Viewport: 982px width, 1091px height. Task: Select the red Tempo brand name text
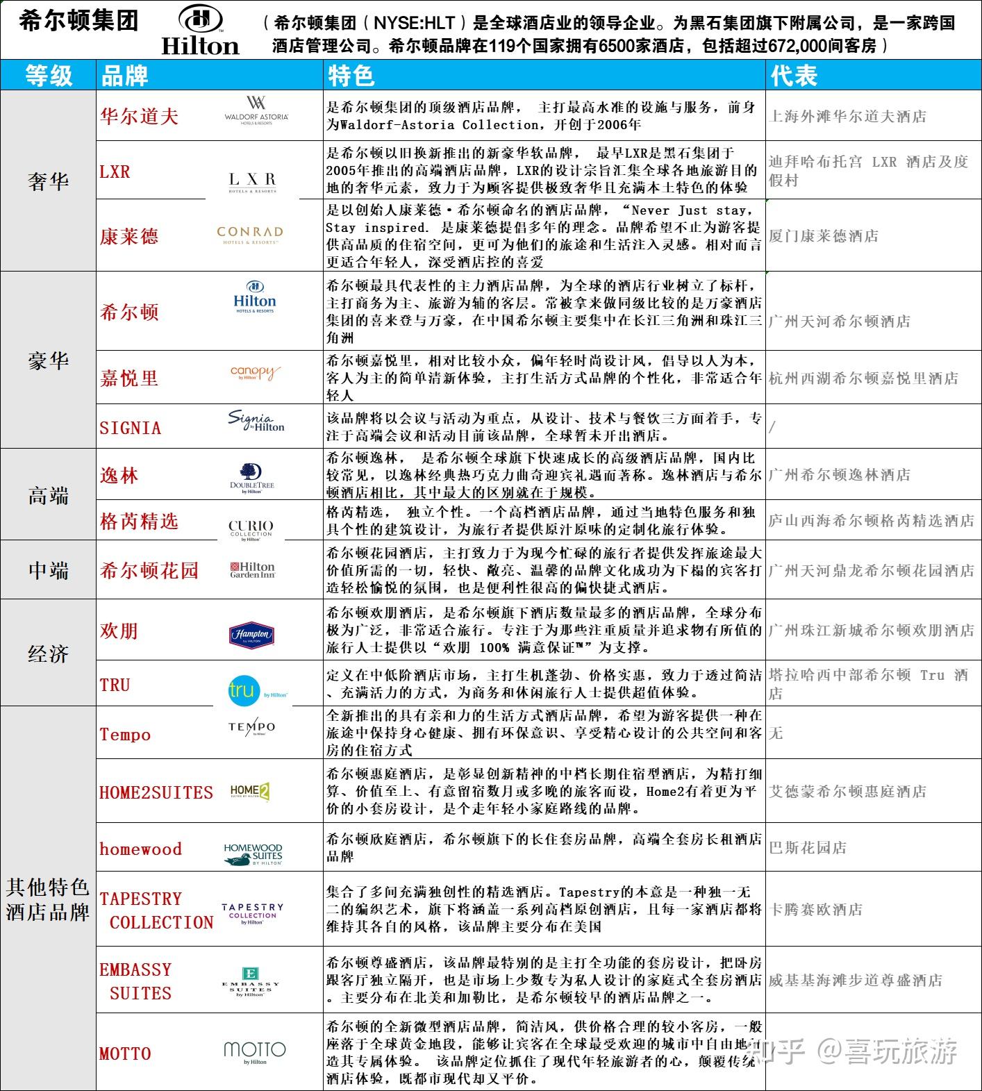tap(125, 735)
